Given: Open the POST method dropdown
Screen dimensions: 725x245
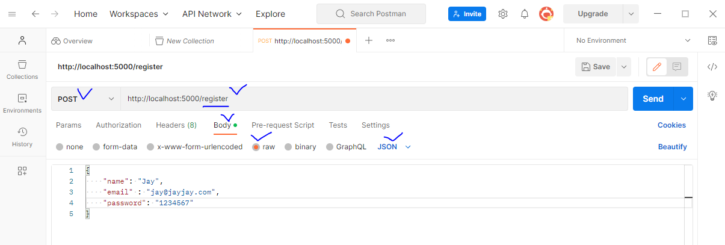Looking at the screenshot, I should [x=86, y=99].
